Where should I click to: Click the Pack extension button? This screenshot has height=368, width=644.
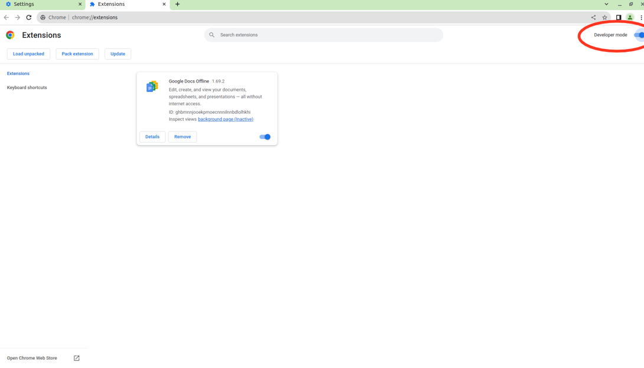point(77,54)
